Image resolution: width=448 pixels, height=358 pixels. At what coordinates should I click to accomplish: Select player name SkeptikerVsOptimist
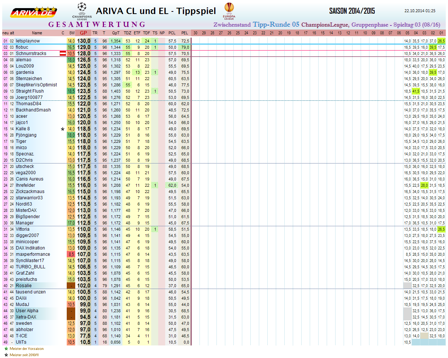[36, 85]
